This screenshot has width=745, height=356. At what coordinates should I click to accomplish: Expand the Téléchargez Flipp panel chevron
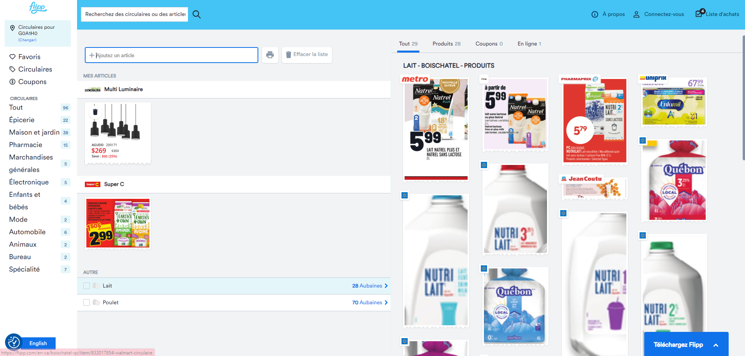coord(716,345)
